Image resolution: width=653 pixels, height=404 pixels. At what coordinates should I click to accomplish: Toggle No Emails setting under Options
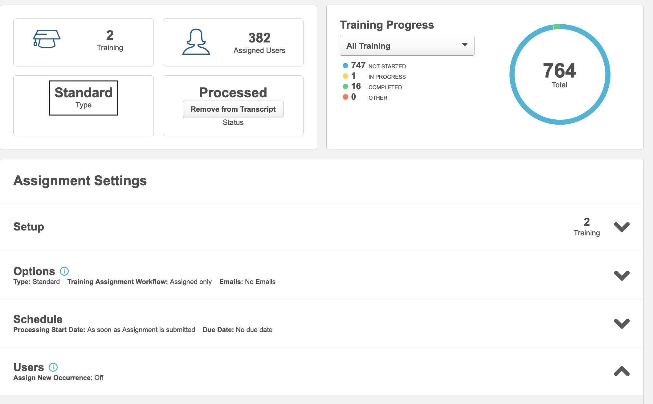click(x=261, y=282)
